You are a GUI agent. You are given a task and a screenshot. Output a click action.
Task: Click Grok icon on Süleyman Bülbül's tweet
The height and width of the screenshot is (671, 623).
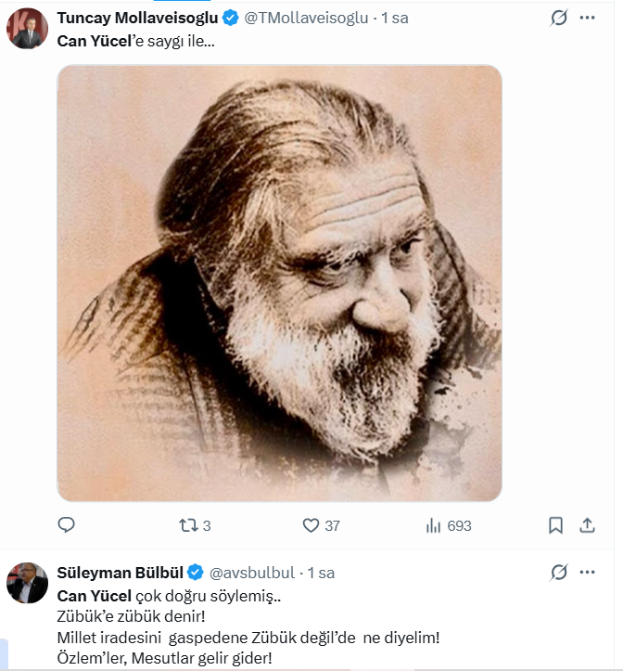click(x=558, y=572)
